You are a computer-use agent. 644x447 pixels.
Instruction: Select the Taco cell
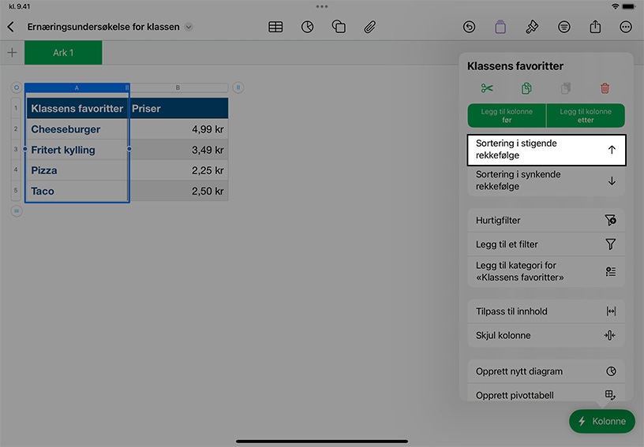[77, 191]
